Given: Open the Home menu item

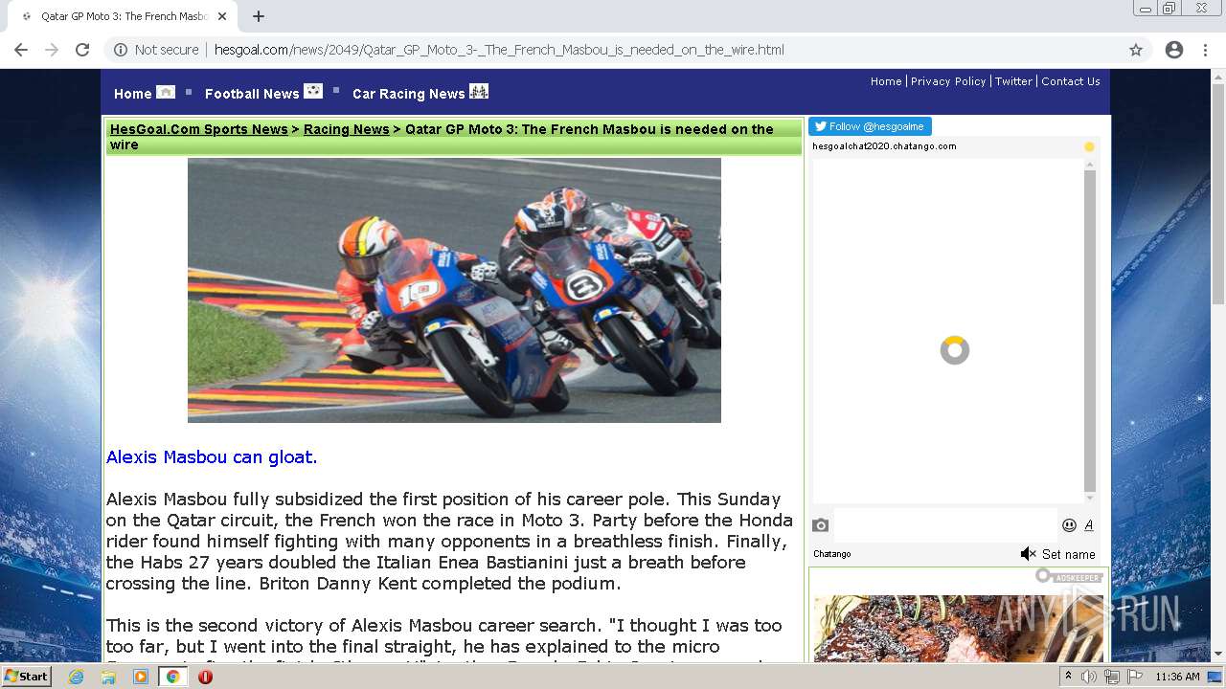Looking at the screenshot, I should (132, 94).
